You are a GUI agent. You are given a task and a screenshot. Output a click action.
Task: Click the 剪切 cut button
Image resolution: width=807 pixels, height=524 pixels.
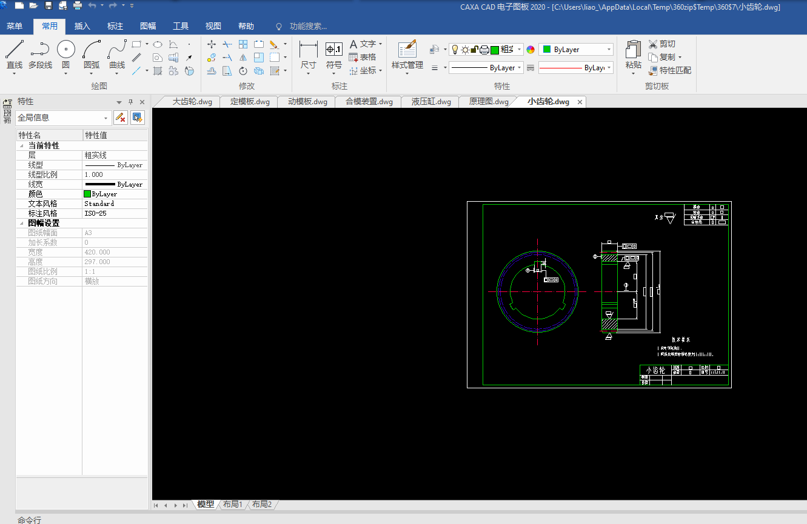(x=662, y=44)
